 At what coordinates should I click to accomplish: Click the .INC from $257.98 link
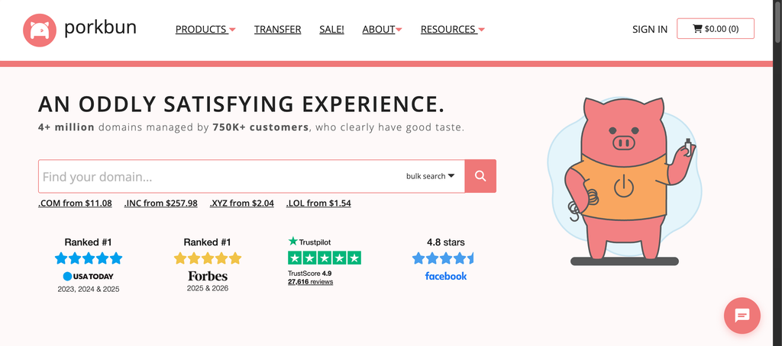160,203
